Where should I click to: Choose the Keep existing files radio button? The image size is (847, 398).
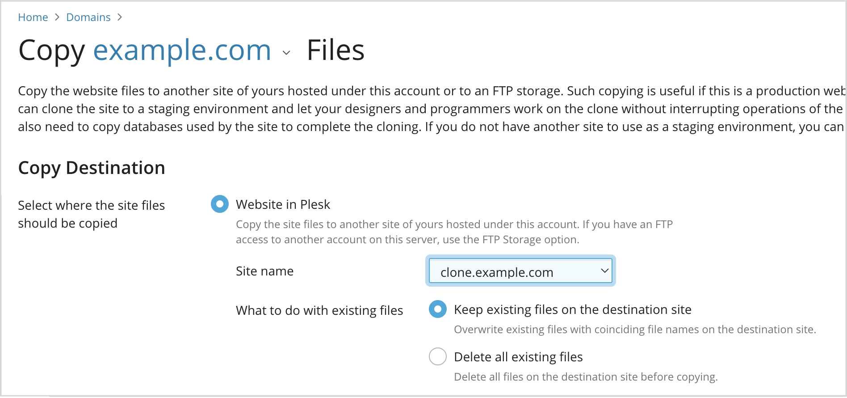coord(438,309)
